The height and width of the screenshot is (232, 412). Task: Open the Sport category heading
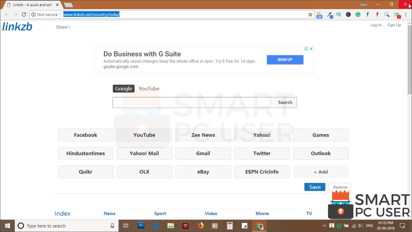(x=160, y=213)
